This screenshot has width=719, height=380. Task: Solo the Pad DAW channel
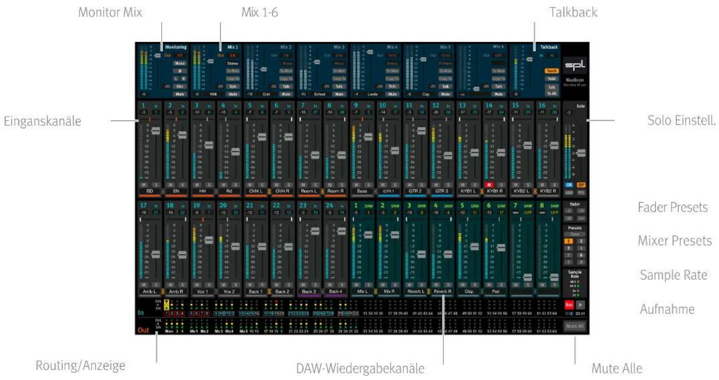(x=501, y=284)
